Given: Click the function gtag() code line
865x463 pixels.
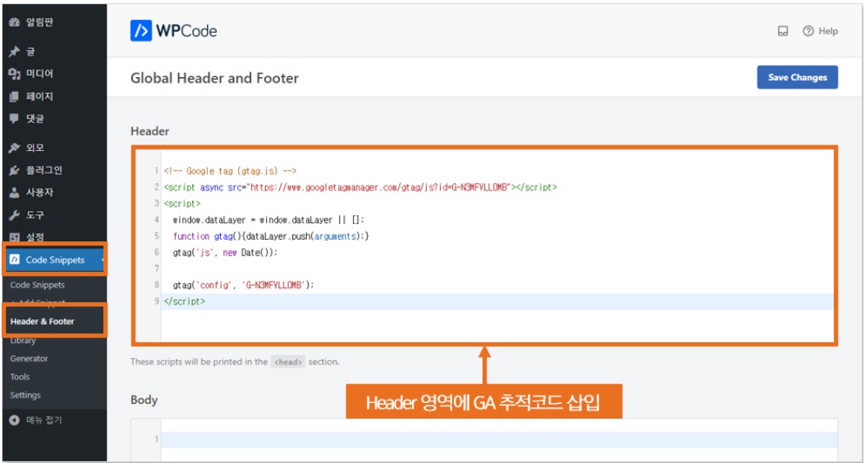Looking at the screenshot, I should pos(271,236).
